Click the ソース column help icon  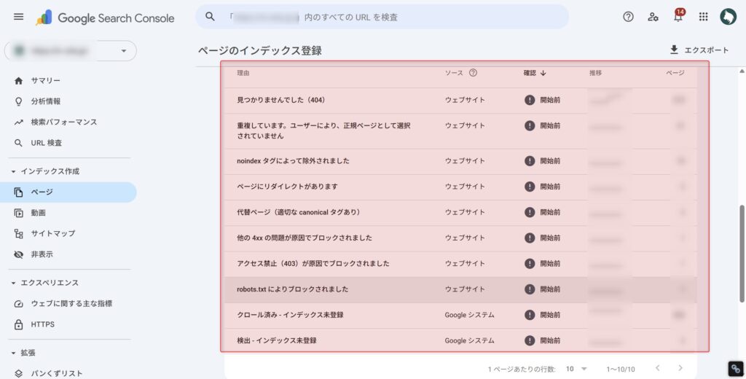point(473,73)
